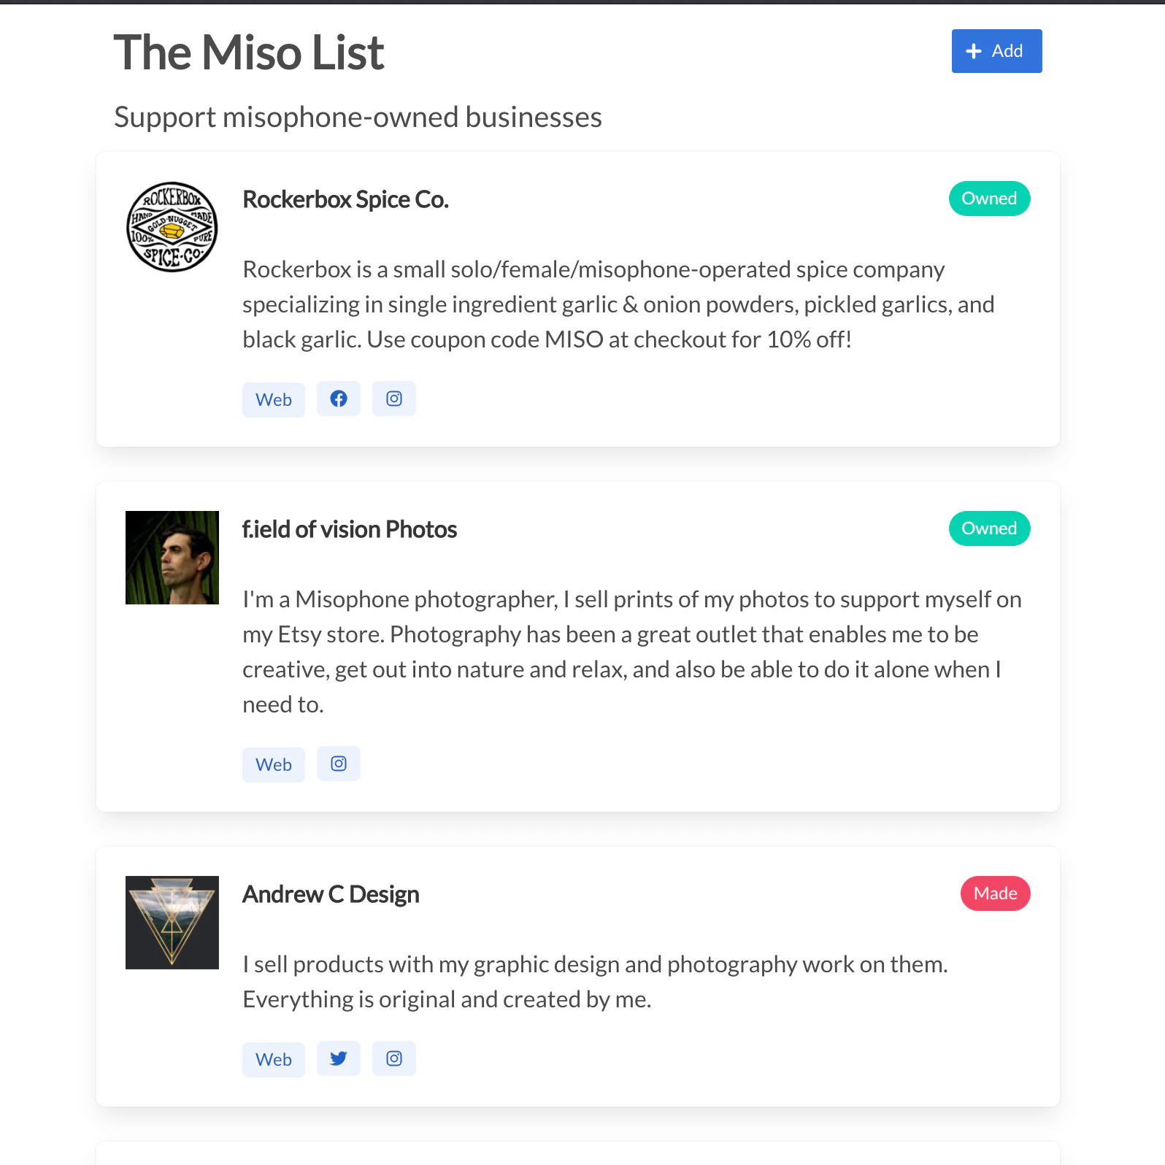Open the Andrew C Design Web link
Viewport: 1165px width, 1165px height.
click(273, 1059)
